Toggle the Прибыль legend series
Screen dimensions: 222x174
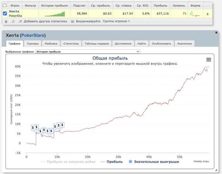[112, 162]
